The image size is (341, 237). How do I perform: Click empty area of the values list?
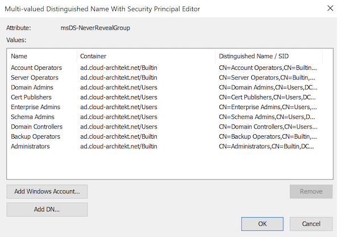[169, 165]
